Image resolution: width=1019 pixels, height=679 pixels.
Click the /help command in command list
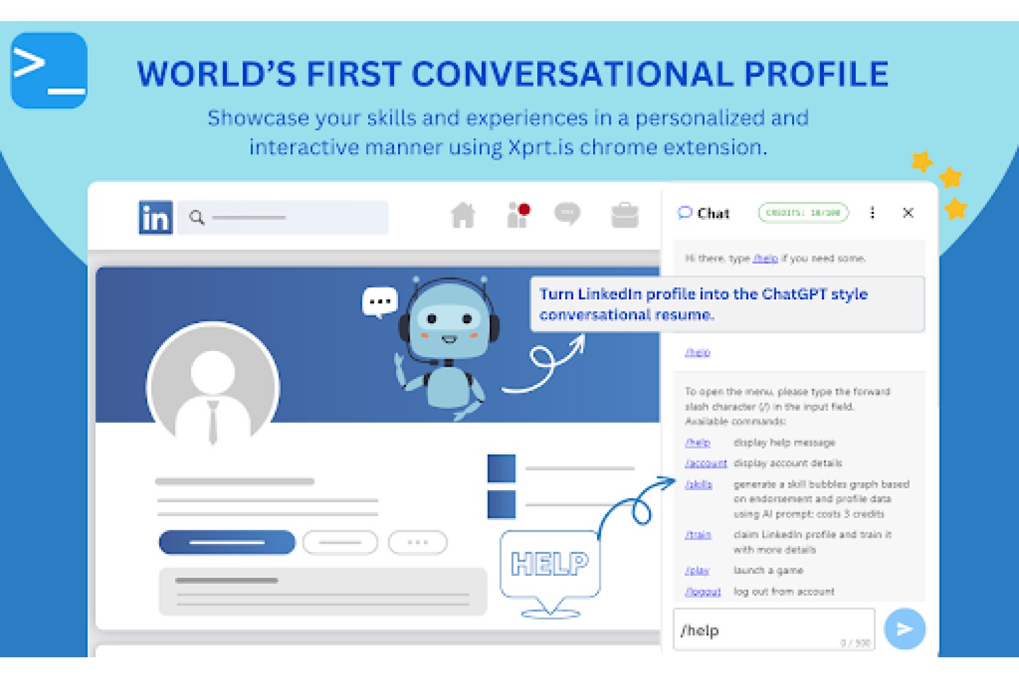click(x=698, y=443)
